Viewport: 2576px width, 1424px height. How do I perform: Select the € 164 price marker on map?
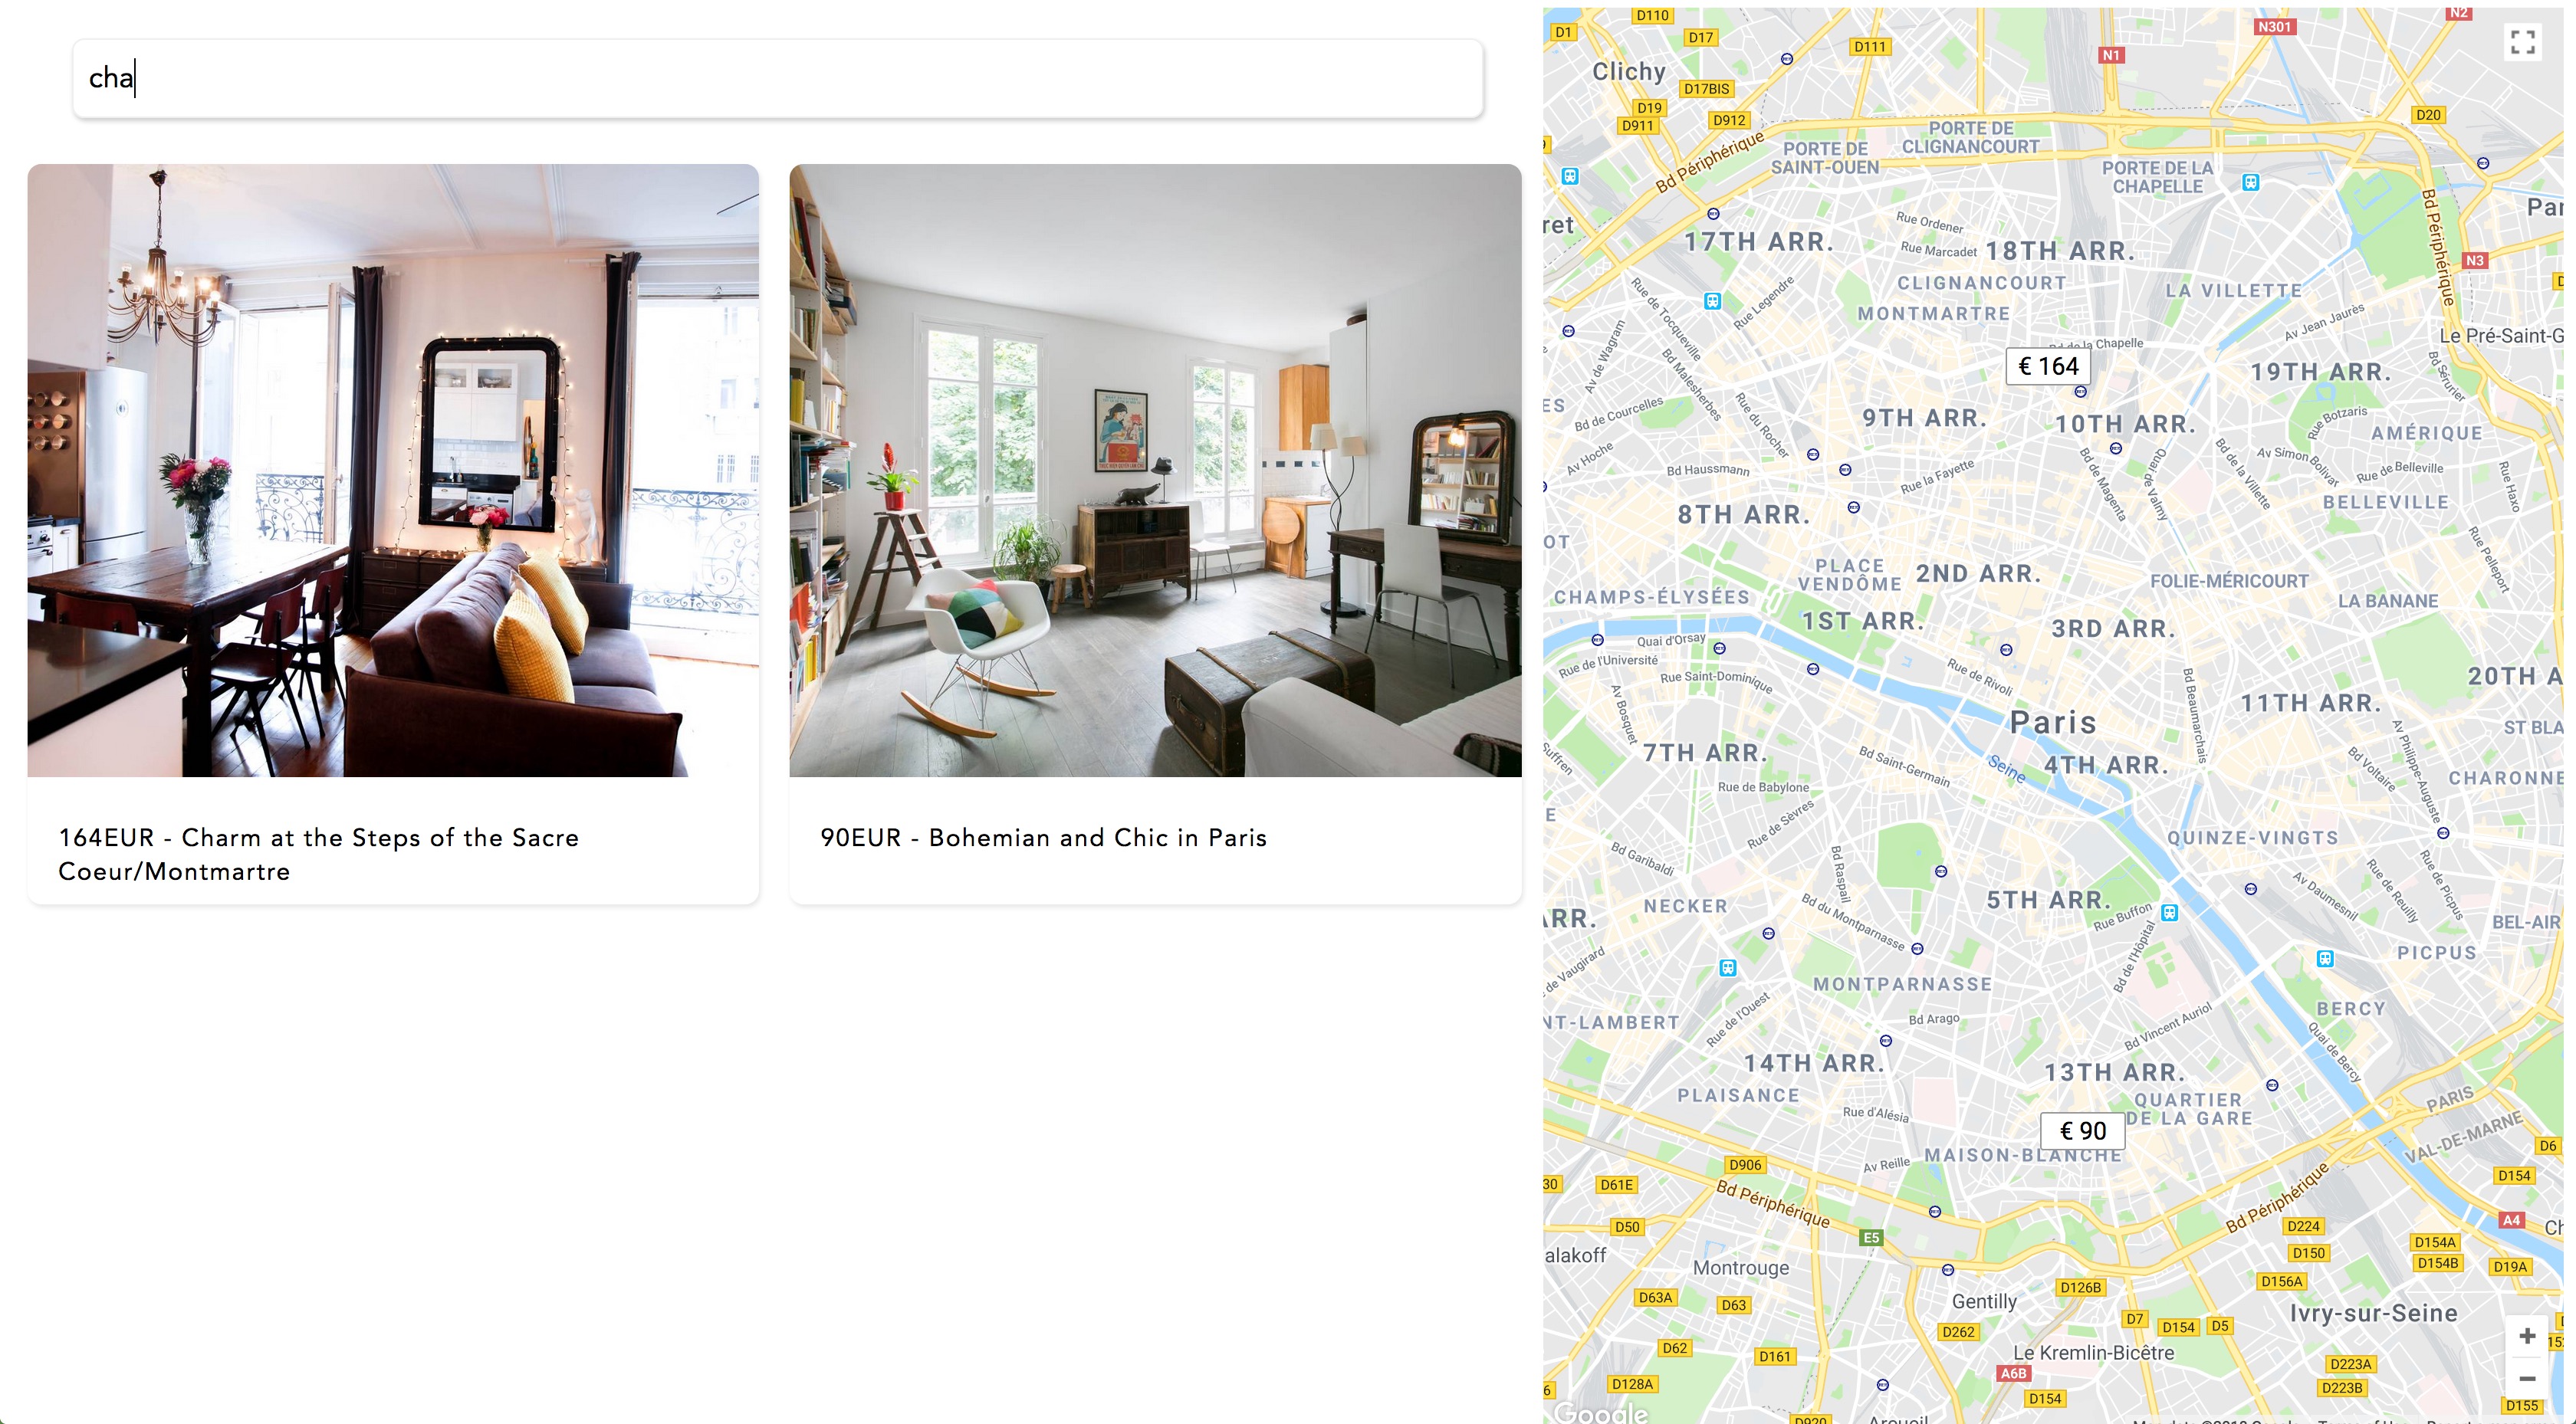2048,366
